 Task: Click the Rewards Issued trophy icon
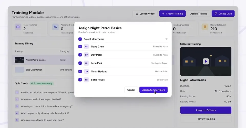pos(205,27)
